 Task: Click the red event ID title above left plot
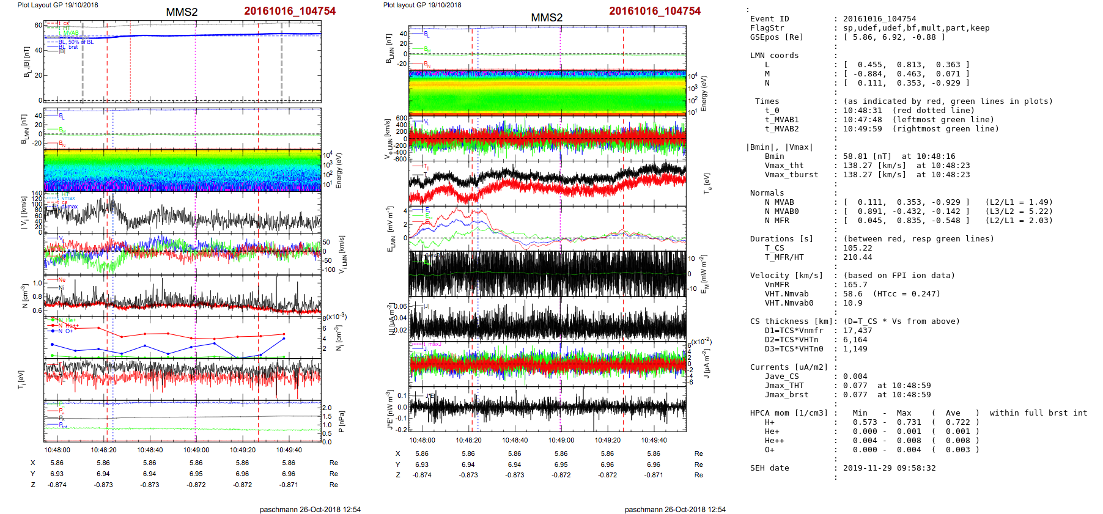(x=290, y=11)
